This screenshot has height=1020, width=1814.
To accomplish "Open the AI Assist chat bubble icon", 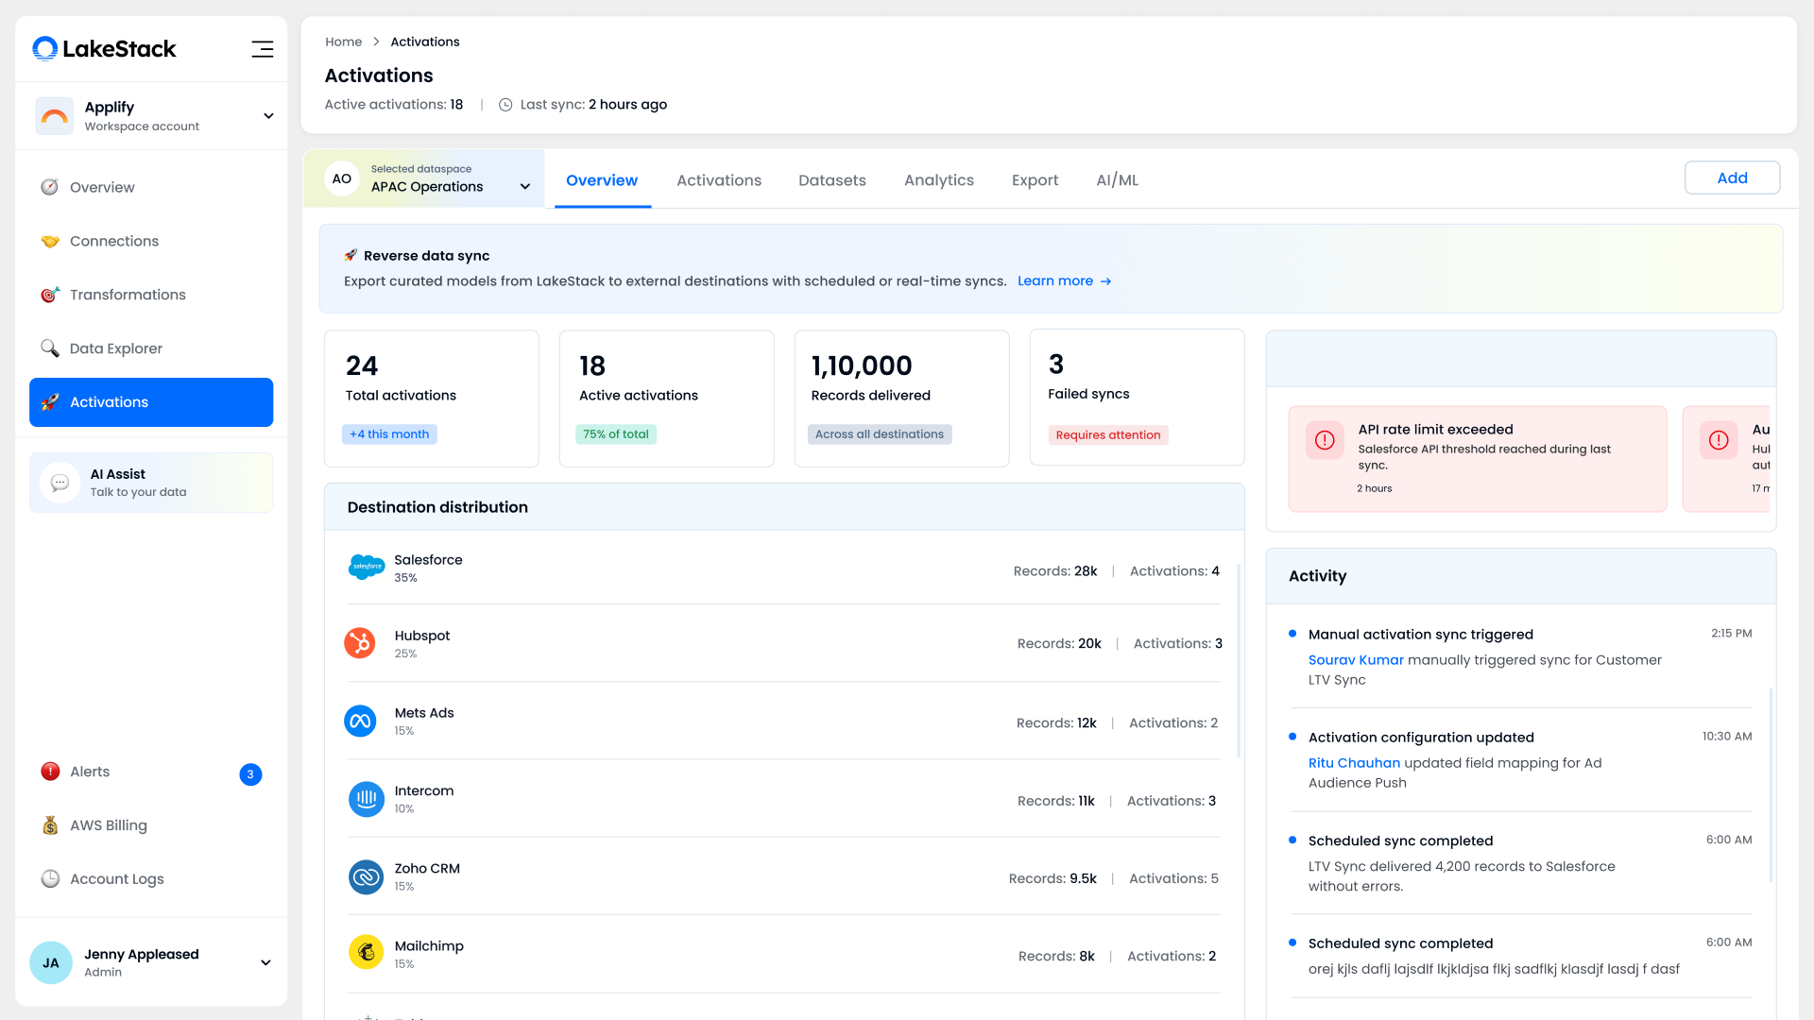I will coord(60,483).
